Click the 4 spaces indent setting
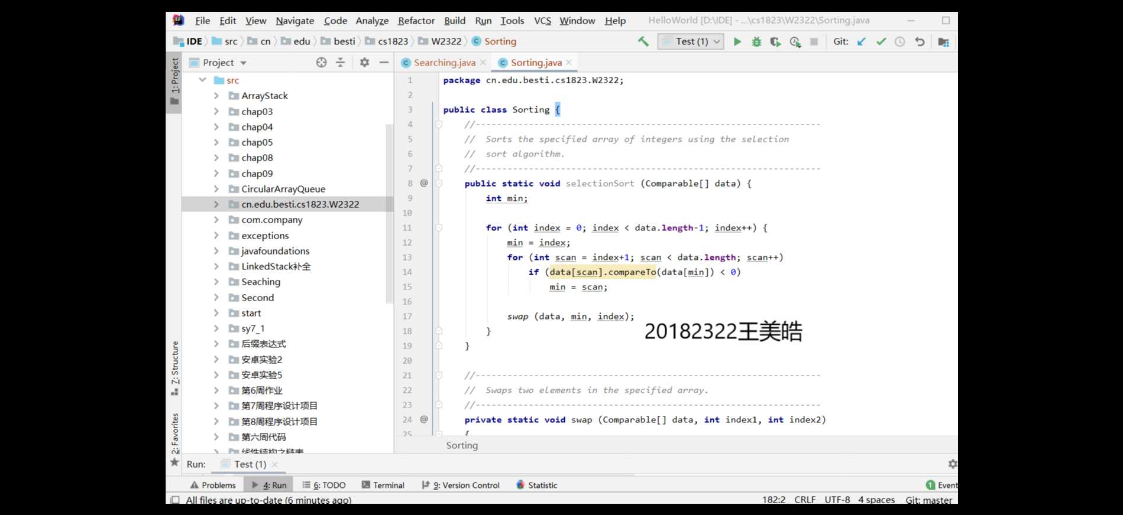The width and height of the screenshot is (1123, 515). click(x=876, y=500)
